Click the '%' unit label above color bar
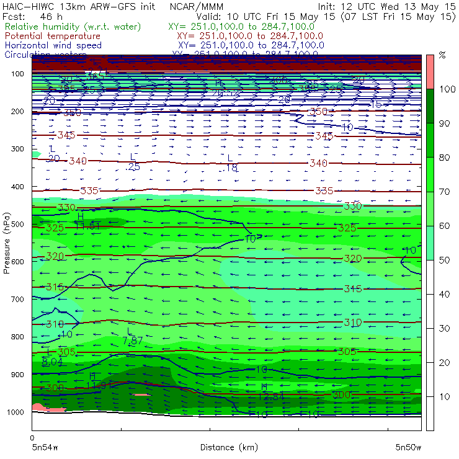459x459 pixels. (x=442, y=55)
